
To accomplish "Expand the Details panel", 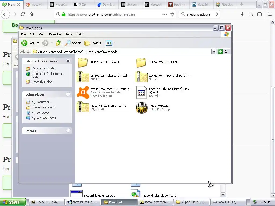I will (68, 131).
